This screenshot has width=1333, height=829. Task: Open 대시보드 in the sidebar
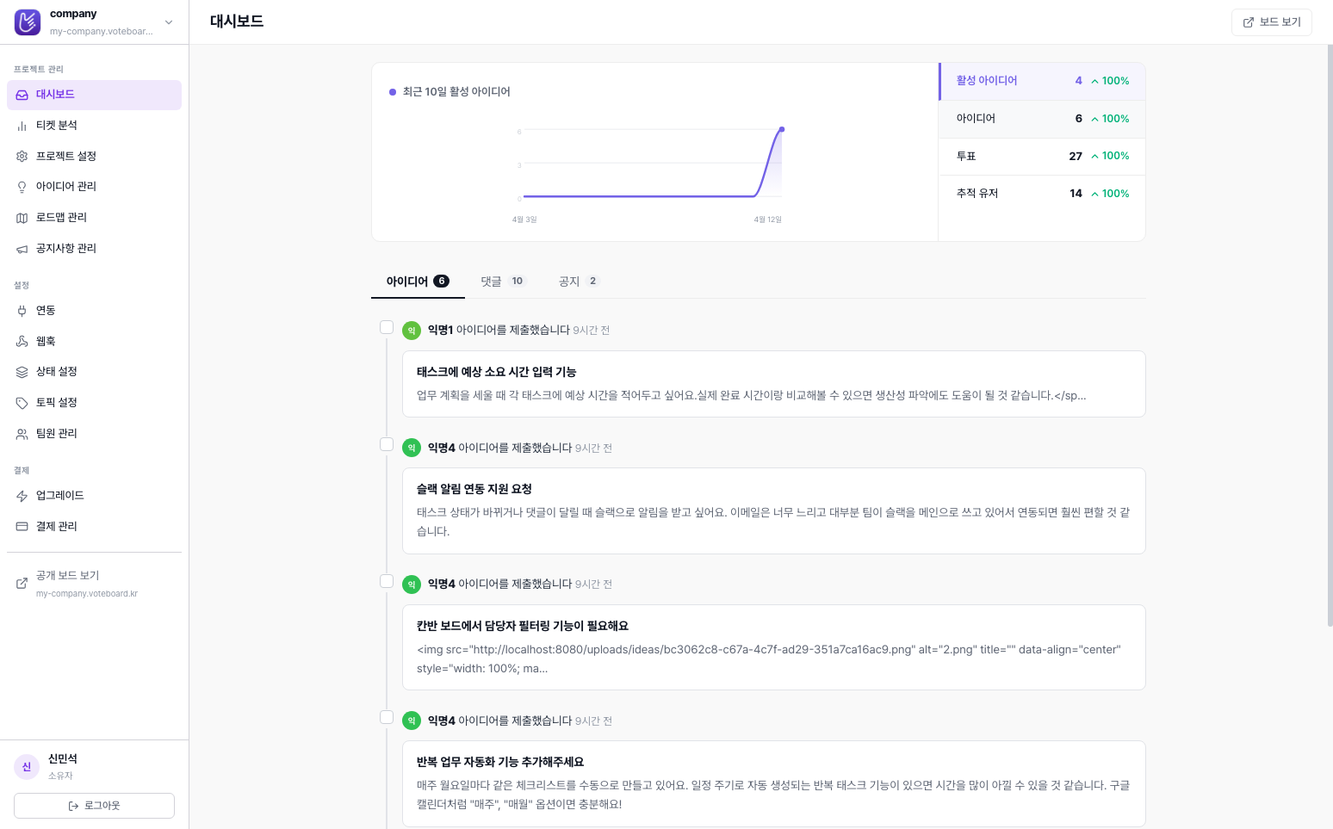pos(94,95)
